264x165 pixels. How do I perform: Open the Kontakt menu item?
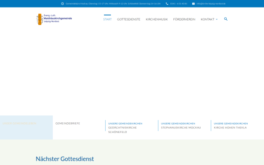[207, 19]
